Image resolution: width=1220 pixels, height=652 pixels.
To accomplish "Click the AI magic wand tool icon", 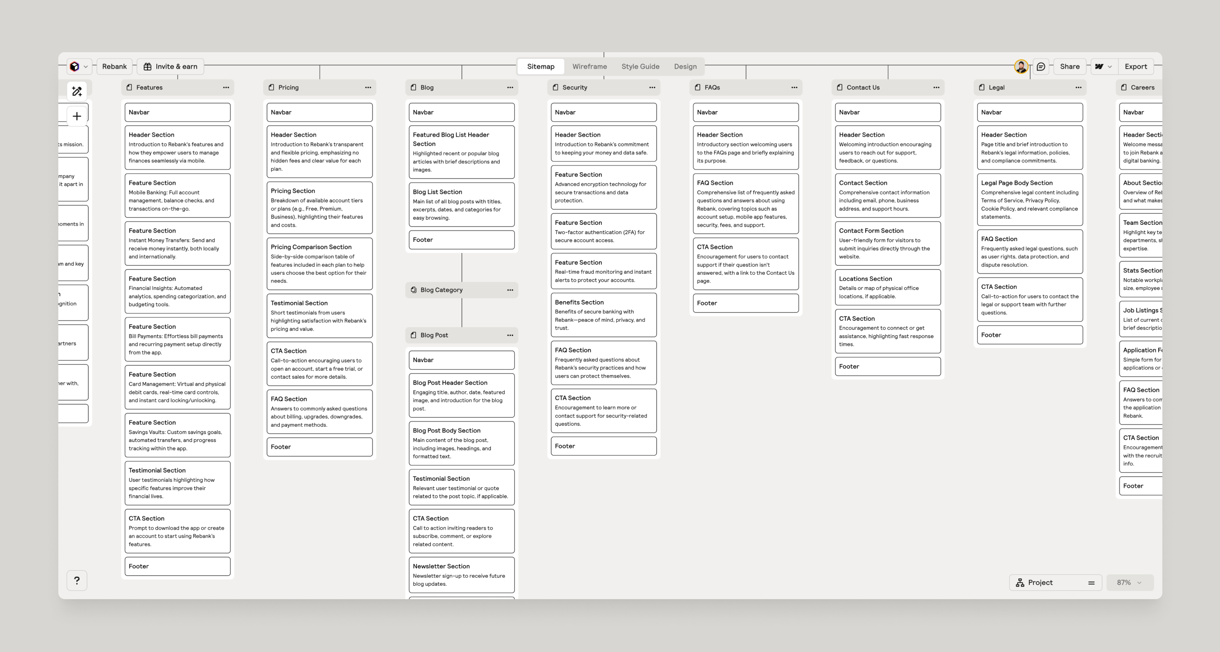I will pyautogui.click(x=77, y=91).
